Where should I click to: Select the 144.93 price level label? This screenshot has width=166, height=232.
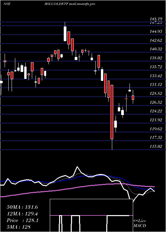tap(156, 31)
